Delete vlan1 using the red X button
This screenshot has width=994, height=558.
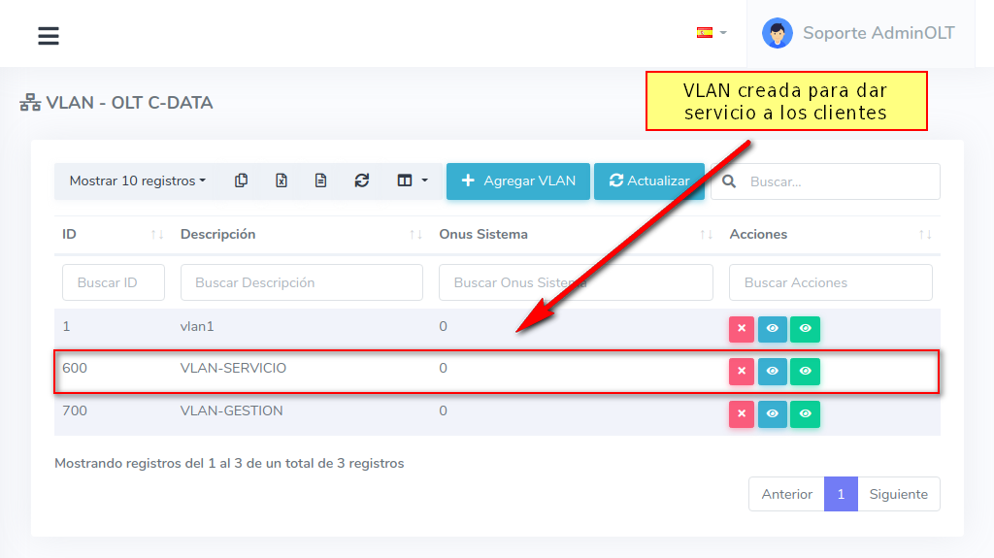pyautogui.click(x=742, y=329)
